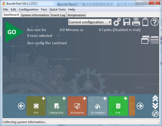Image resolution: width=162 pixels, height=126 pixels.
Task: Click the save floppy disk icon
Action: (127, 22)
